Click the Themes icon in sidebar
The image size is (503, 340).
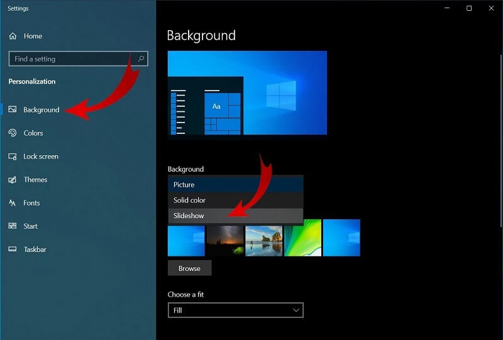(13, 180)
